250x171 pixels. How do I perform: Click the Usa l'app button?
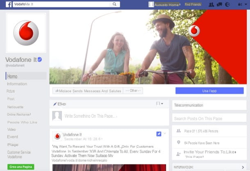[209, 91]
